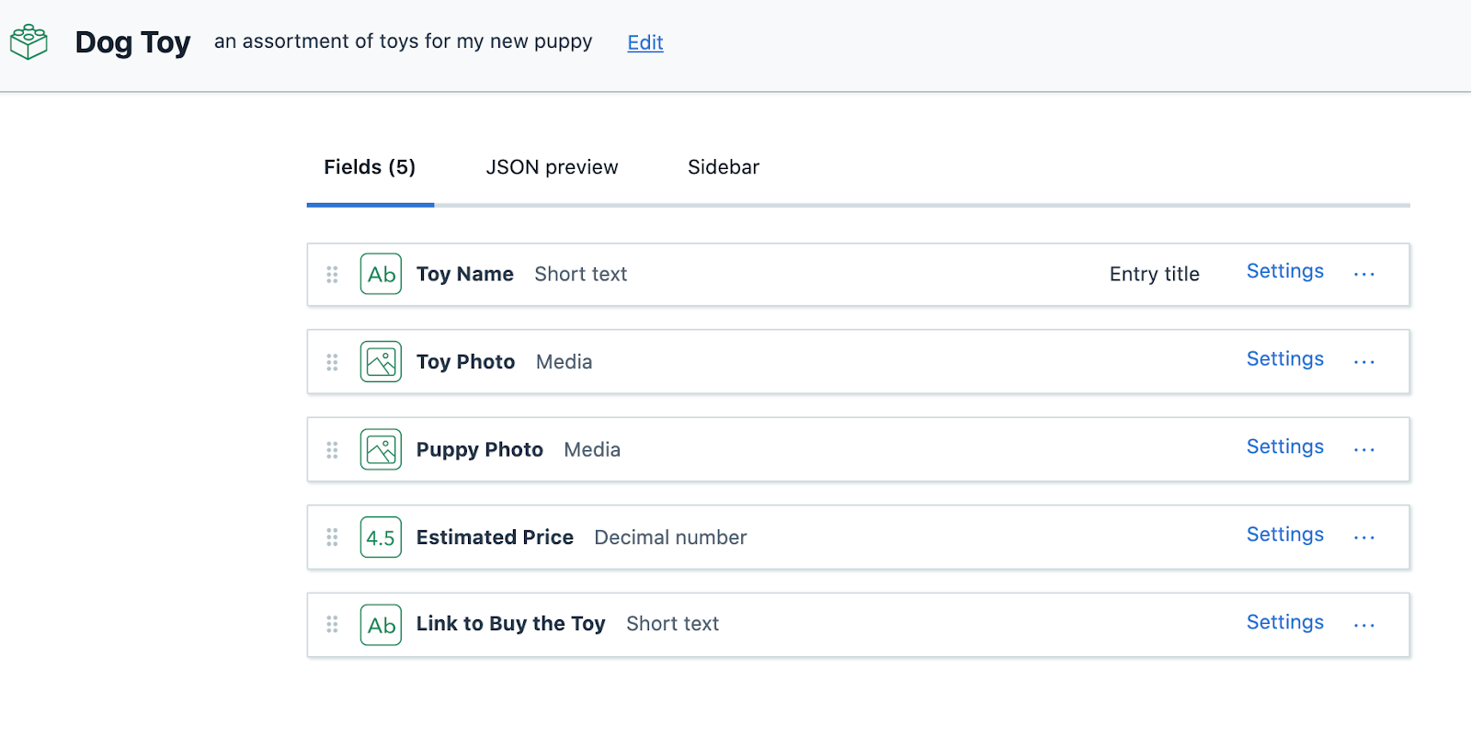This screenshot has width=1471, height=747.
Task: Click the Link to Buy the Toy title
Action: (510, 624)
